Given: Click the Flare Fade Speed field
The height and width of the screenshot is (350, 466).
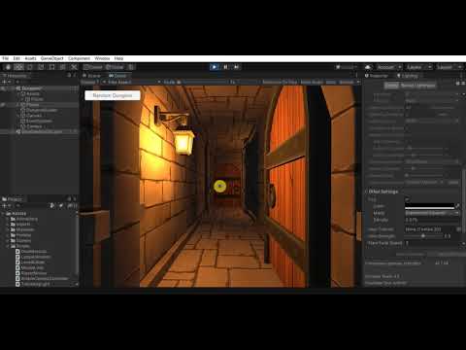Looking at the screenshot, I should tap(432, 243).
